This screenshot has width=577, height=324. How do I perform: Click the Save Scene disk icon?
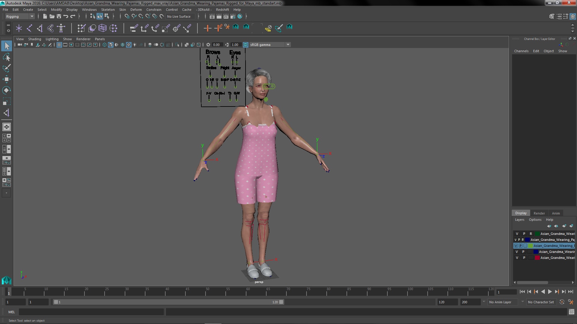coord(59,16)
